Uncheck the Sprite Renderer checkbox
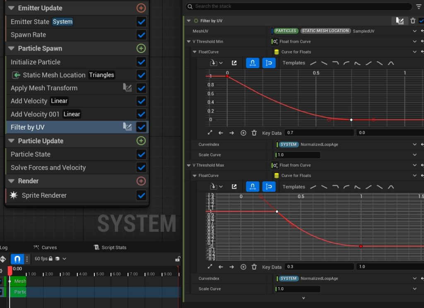Screen dimensions: 424x308 [x=141, y=195]
